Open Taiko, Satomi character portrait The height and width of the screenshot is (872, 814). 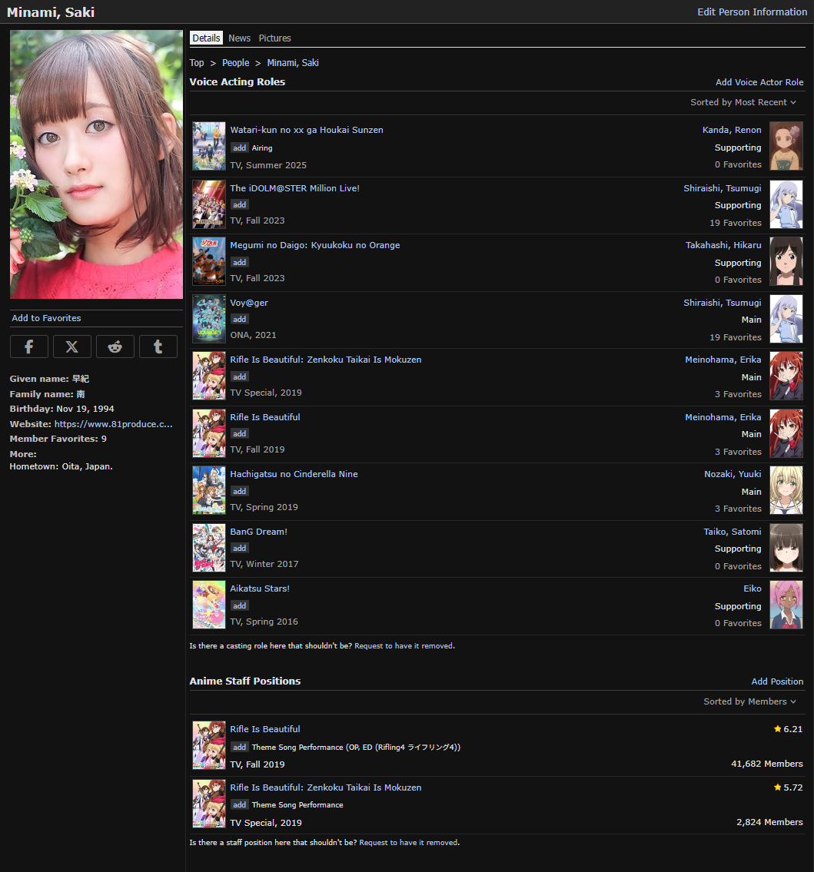[786, 548]
